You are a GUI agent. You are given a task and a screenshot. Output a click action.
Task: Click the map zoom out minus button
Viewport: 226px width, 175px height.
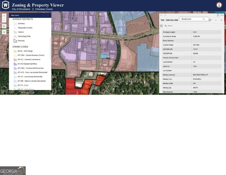coord(4,21)
